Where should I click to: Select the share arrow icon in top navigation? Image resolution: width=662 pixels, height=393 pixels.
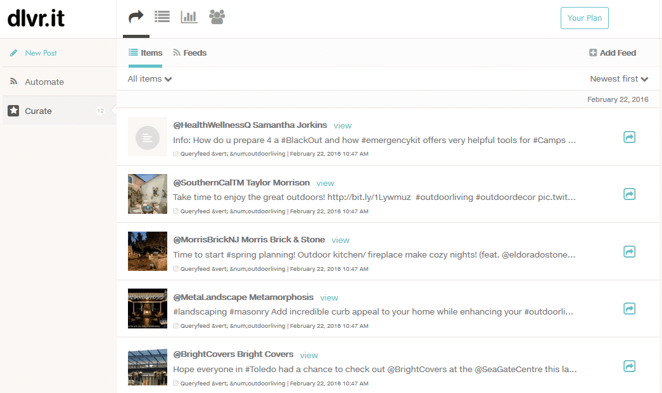(x=136, y=17)
